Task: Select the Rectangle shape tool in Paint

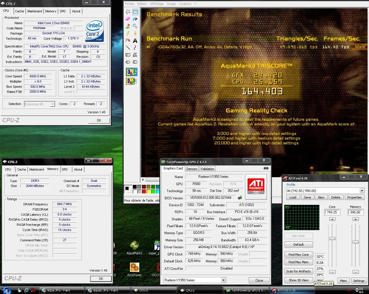Action: pyautogui.click(x=128, y=55)
